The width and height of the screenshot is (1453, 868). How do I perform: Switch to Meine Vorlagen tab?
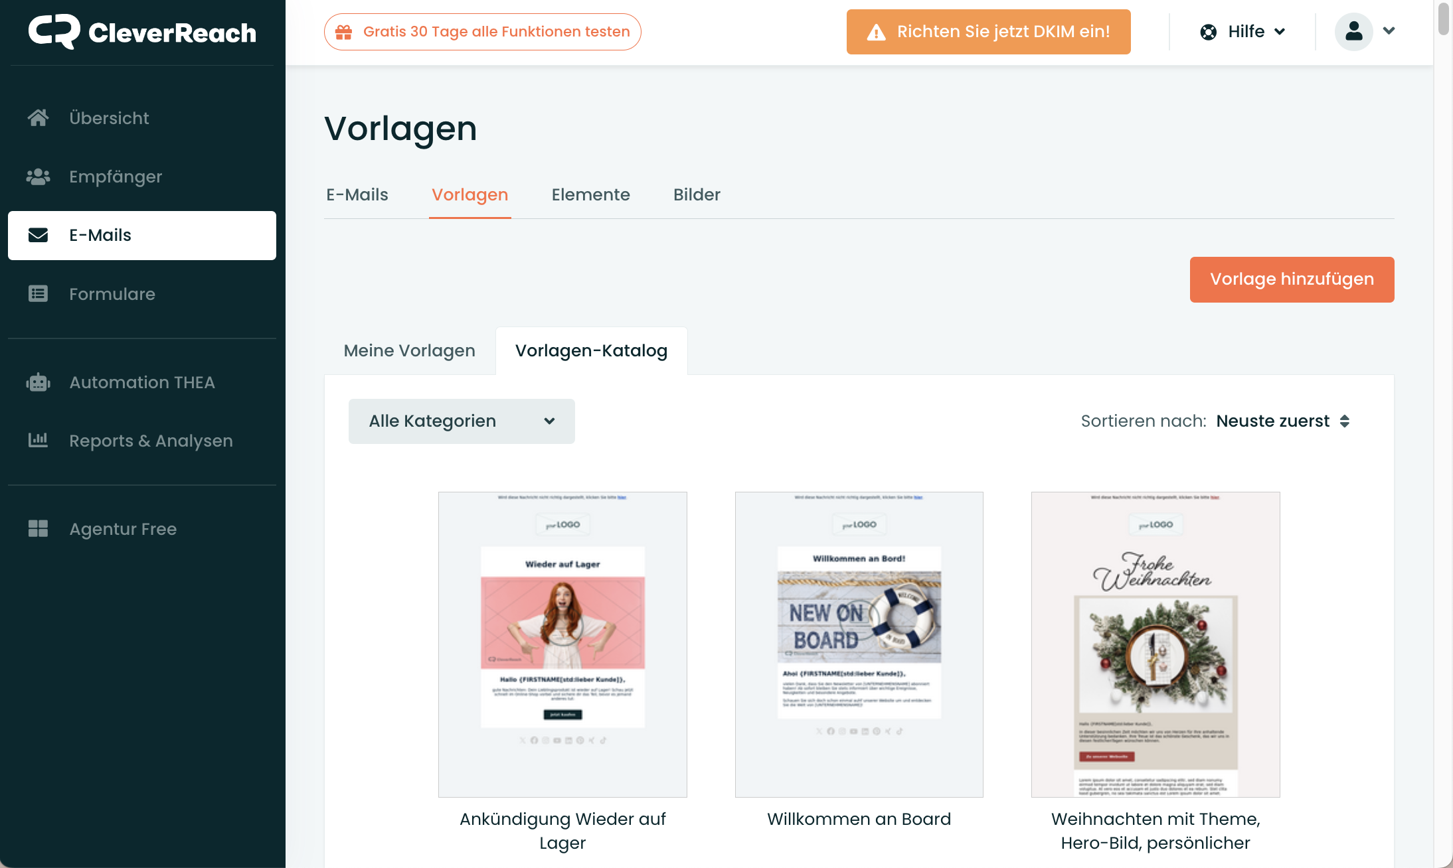(410, 350)
